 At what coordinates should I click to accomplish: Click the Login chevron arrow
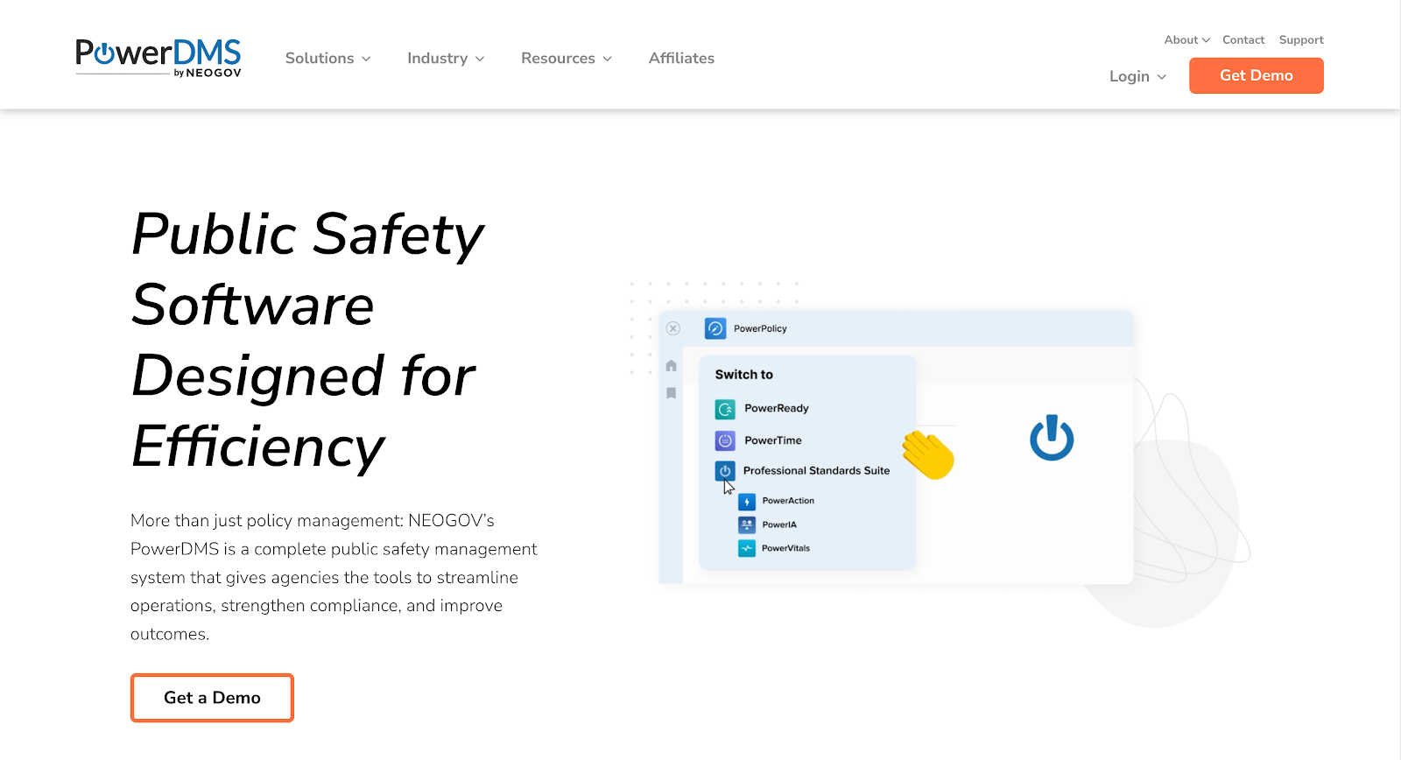point(1162,77)
